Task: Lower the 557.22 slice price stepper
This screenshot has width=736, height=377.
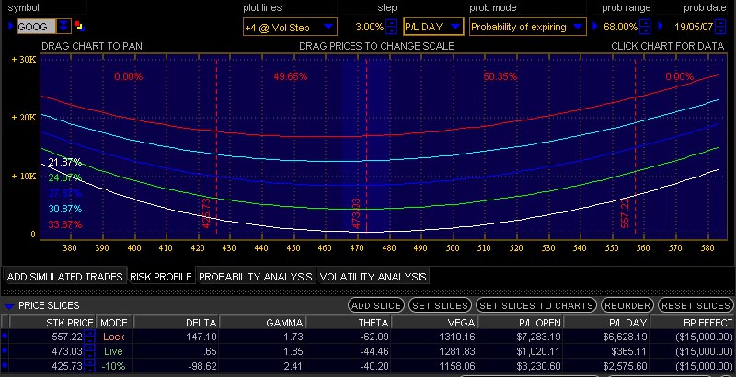Action: pyautogui.click(x=89, y=340)
